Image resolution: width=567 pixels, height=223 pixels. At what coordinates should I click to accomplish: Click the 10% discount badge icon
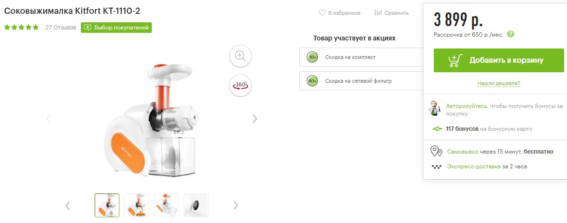(x=312, y=57)
